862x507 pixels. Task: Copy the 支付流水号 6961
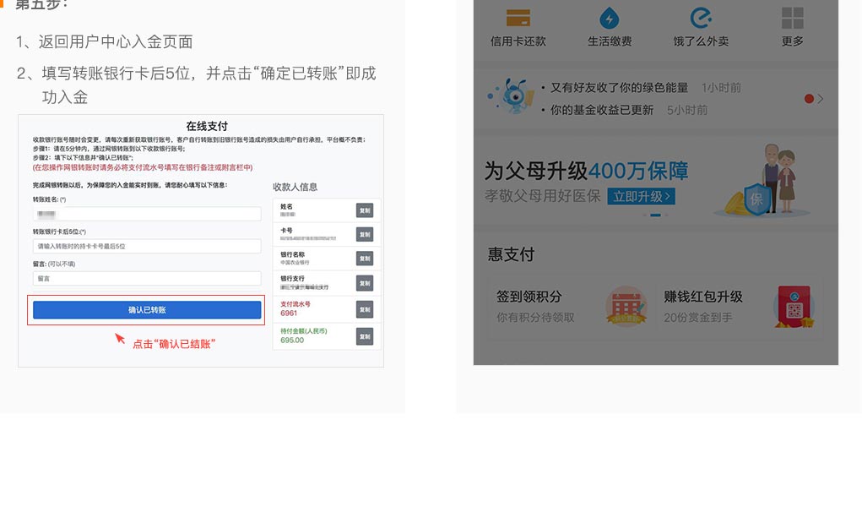[364, 309]
